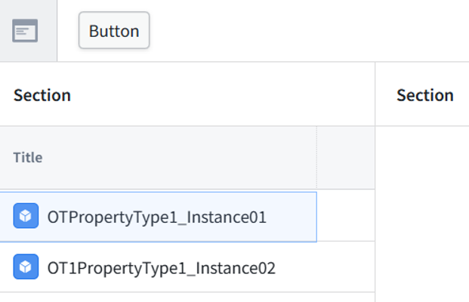Viewport: 469px width, 302px height.
Task: Click the blank space after Instance01 text in the highlighted row
Action: tap(292, 217)
